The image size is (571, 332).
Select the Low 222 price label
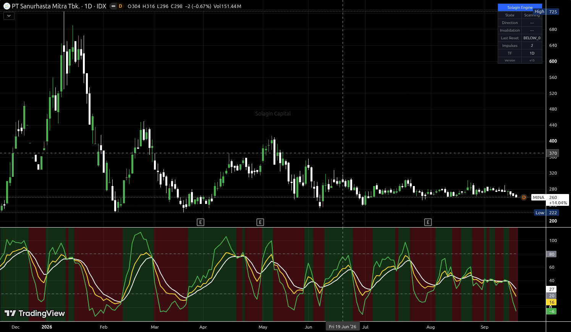point(547,213)
